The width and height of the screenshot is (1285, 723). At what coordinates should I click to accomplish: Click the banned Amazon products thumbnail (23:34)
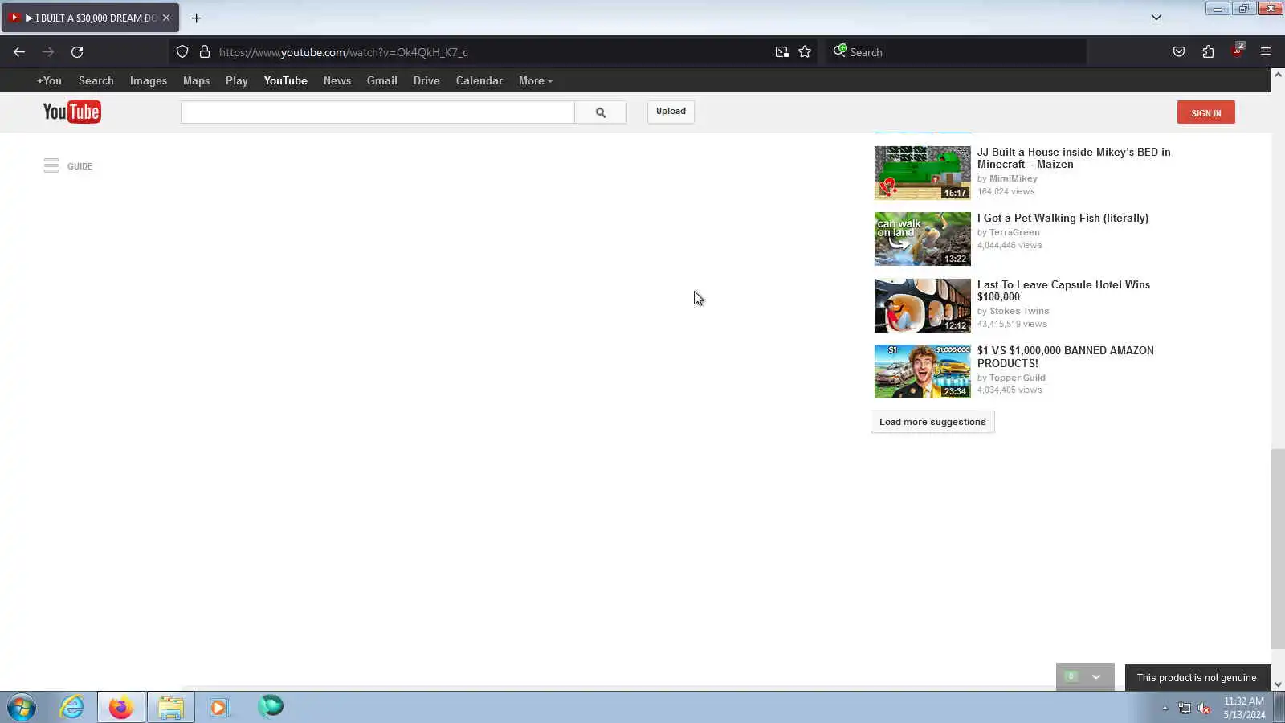pyautogui.click(x=923, y=371)
